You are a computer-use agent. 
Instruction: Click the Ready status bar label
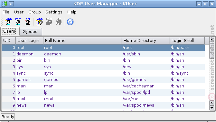pos(8,117)
